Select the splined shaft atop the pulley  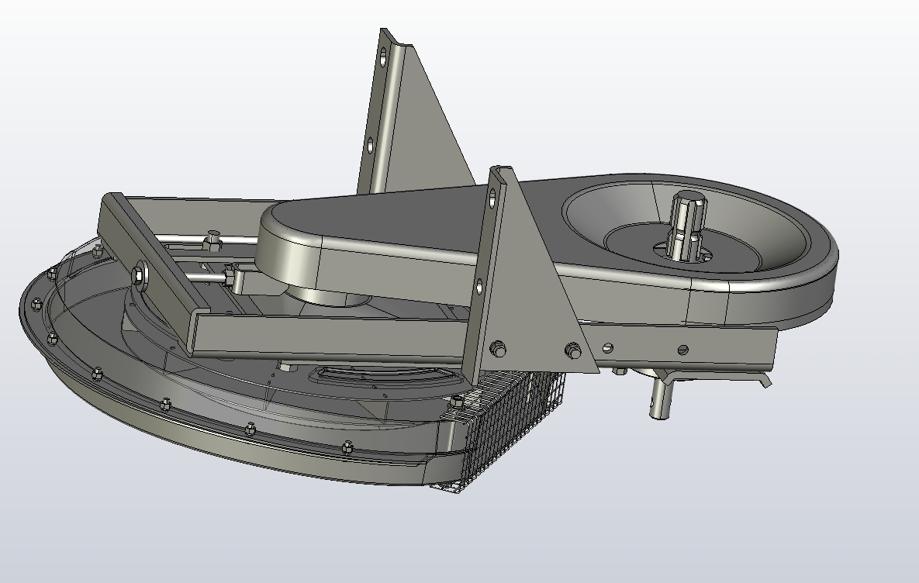pos(687,226)
